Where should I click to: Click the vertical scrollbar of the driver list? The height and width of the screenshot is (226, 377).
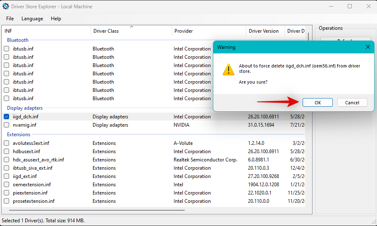308,36
